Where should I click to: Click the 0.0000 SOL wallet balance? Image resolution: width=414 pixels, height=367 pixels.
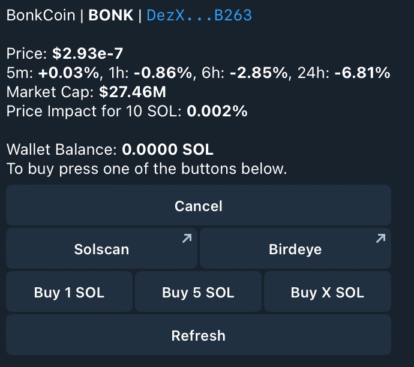pyautogui.click(x=167, y=149)
